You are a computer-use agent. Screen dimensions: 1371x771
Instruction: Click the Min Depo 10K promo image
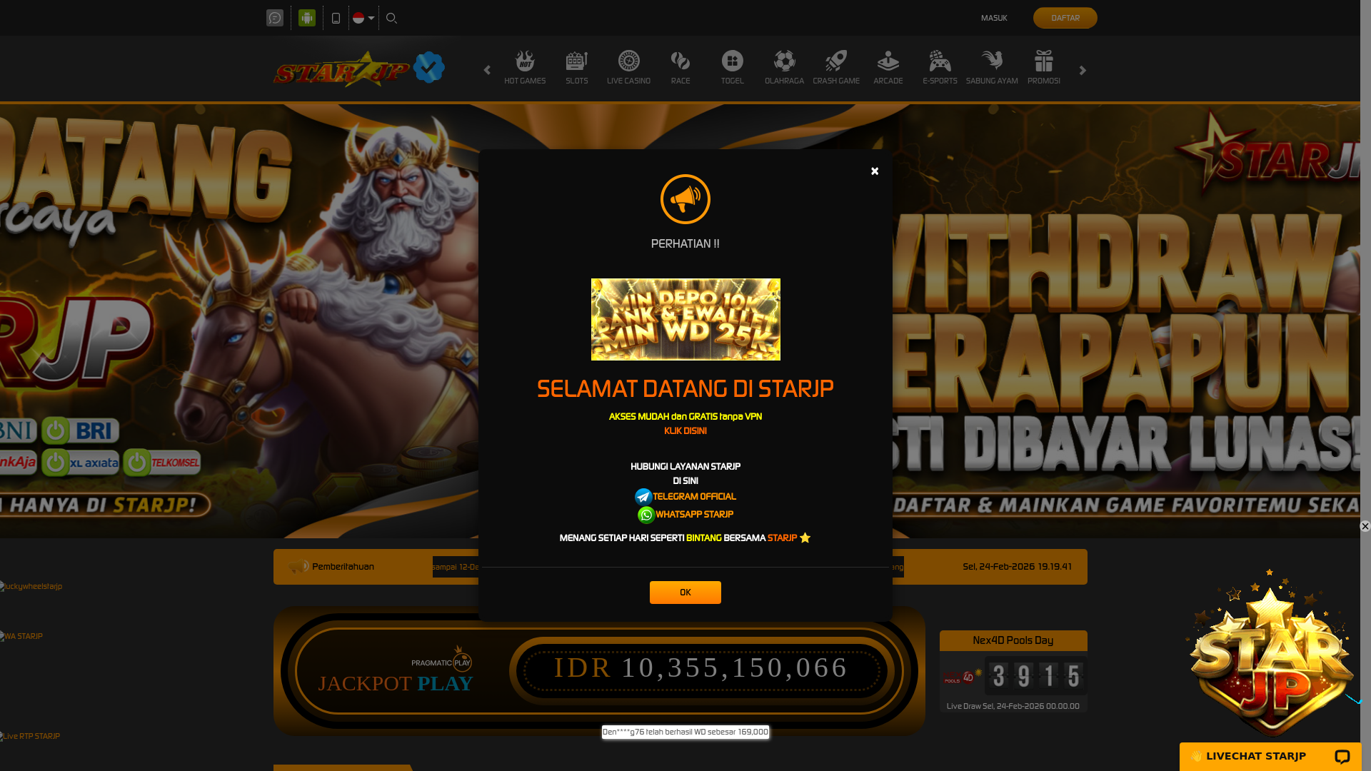(x=685, y=319)
